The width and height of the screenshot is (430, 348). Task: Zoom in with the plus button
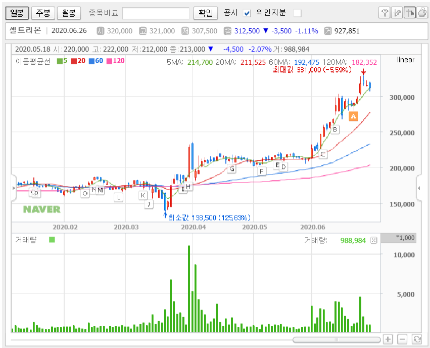point(388,339)
